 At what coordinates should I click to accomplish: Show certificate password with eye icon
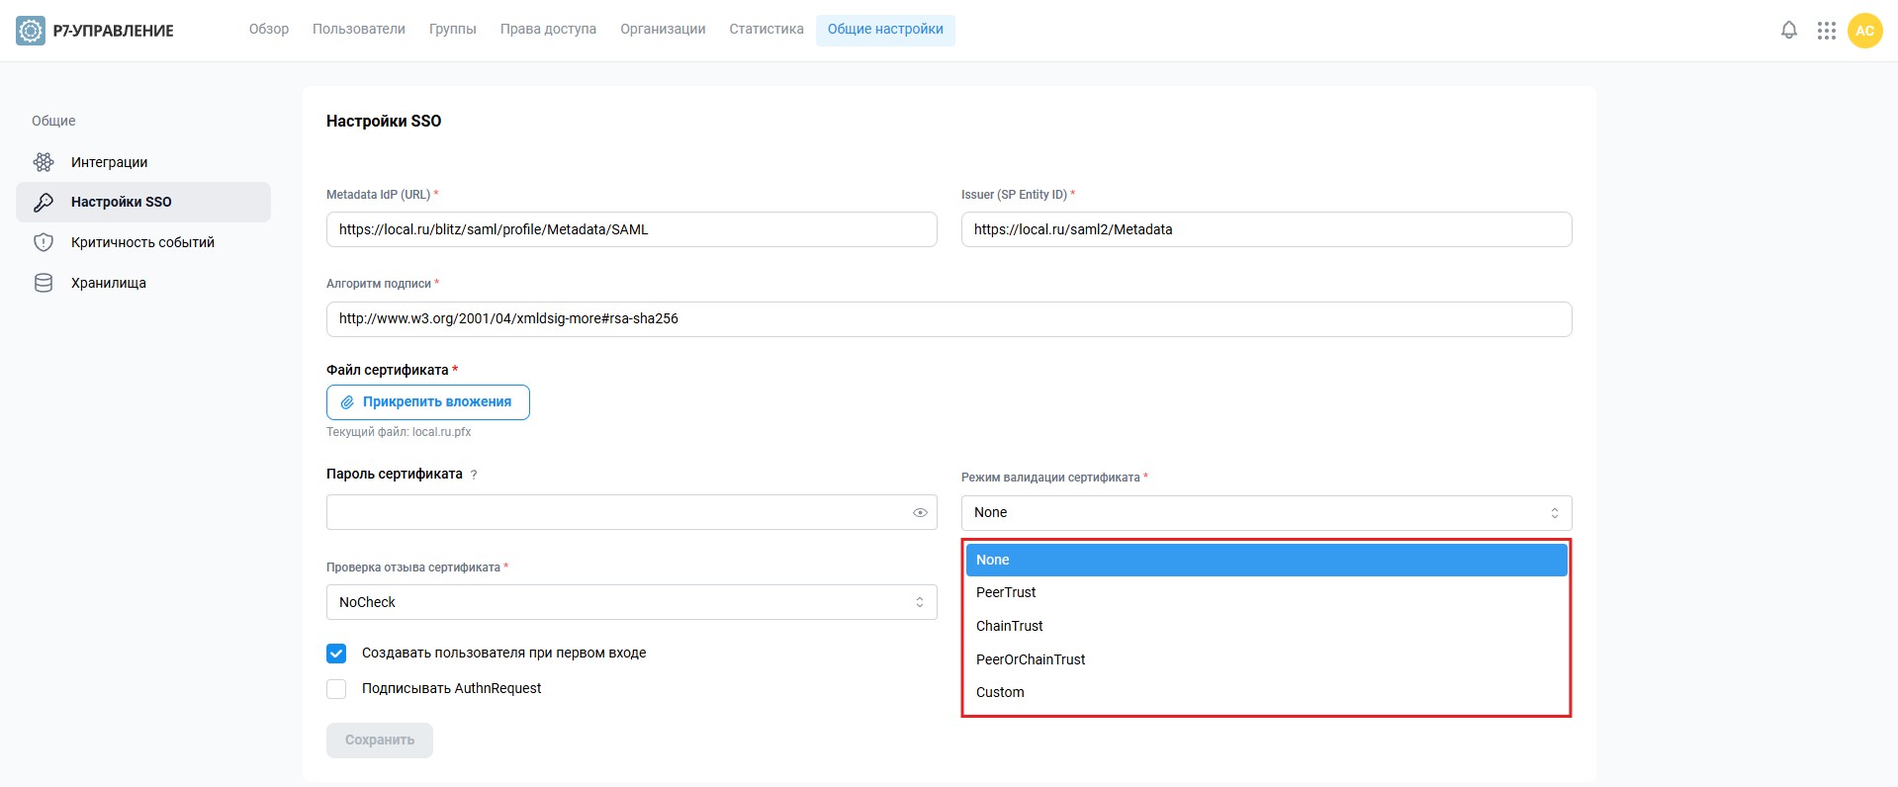click(920, 512)
